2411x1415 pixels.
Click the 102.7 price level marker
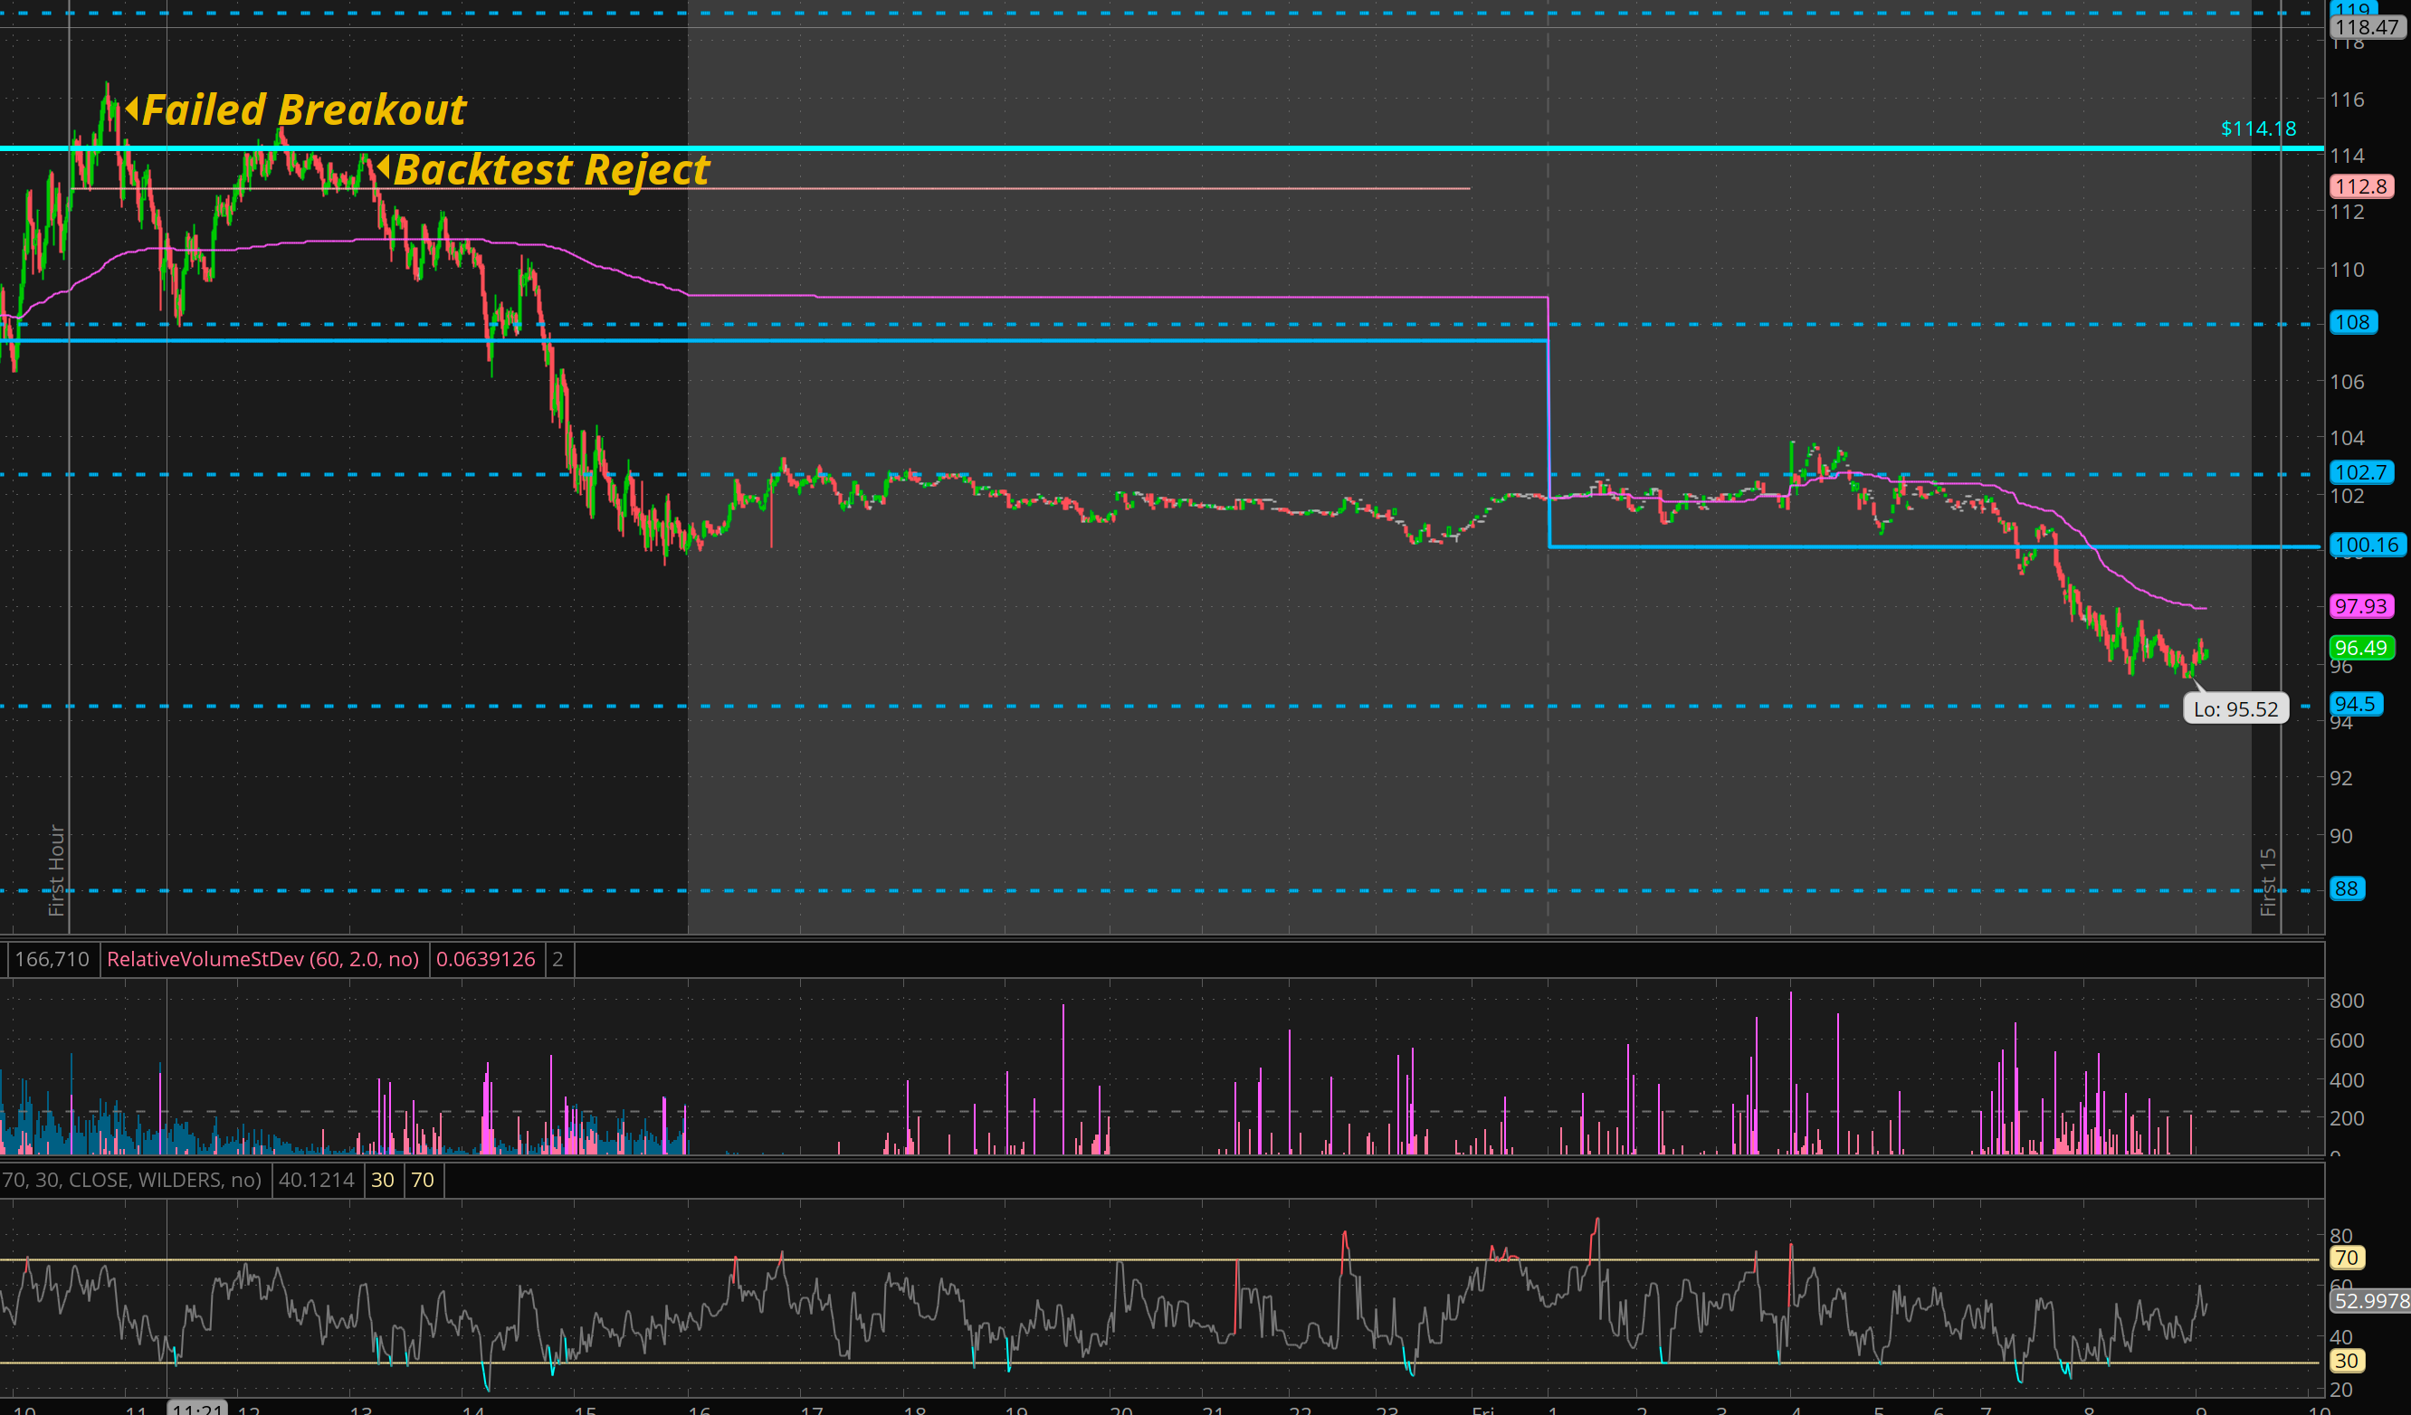click(x=2359, y=472)
